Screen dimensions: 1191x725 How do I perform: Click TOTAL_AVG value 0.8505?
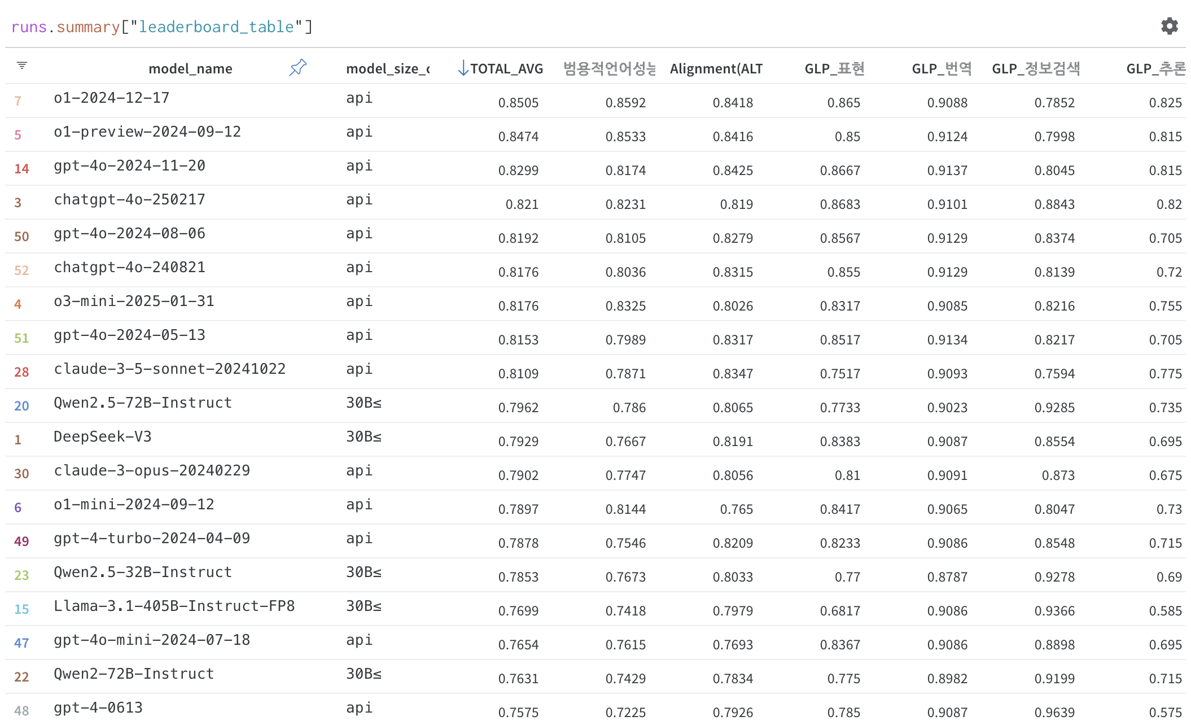(518, 103)
